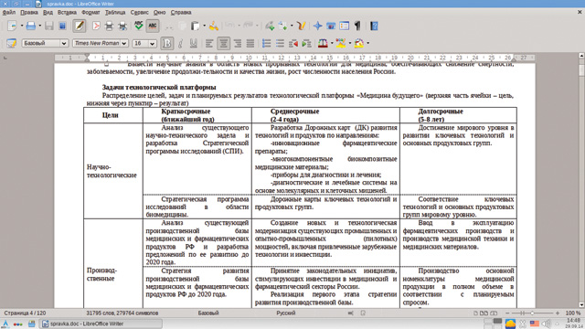Toggle nonprinting characters pilcrow button
The width and height of the screenshot is (585, 329).
click(x=357, y=26)
